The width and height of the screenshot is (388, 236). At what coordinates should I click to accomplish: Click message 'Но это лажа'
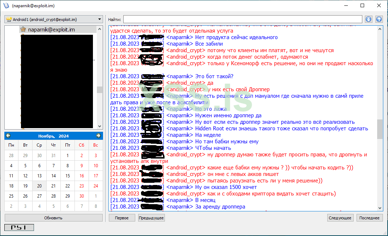(211, 109)
